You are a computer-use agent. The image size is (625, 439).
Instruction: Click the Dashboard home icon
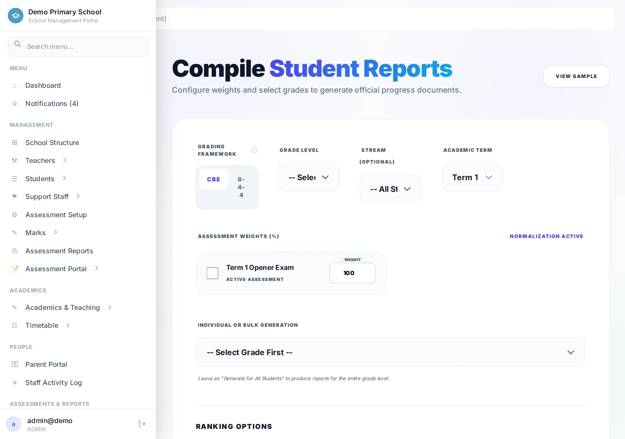click(15, 86)
